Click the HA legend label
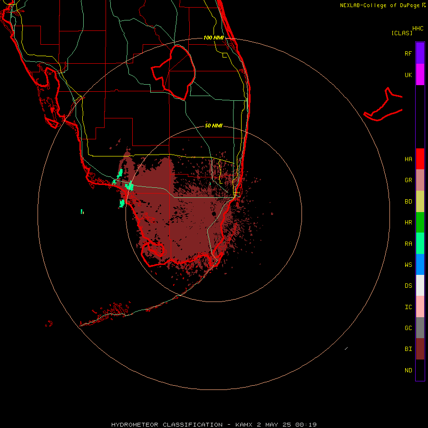The height and width of the screenshot is (428, 428). click(408, 159)
